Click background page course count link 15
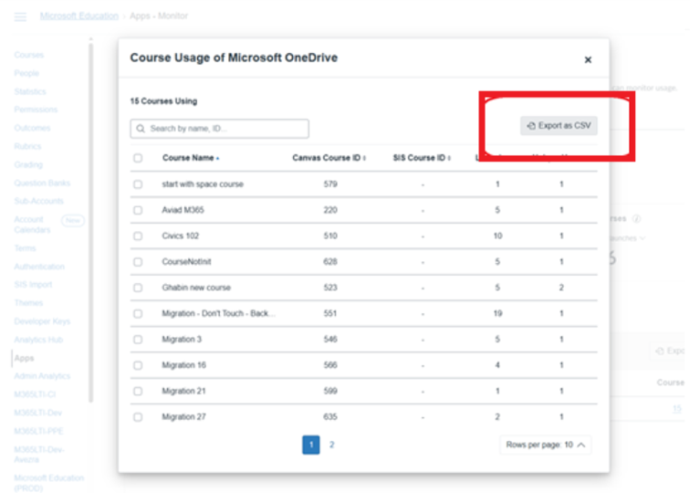Image resolution: width=690 pixels, height=493 pixels. [677, 408]
